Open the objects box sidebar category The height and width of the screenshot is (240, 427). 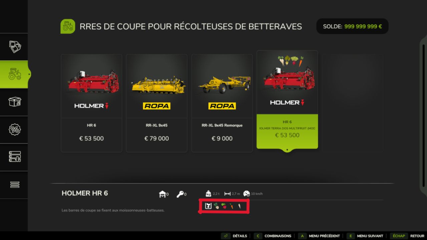click(x=15, y=102)
